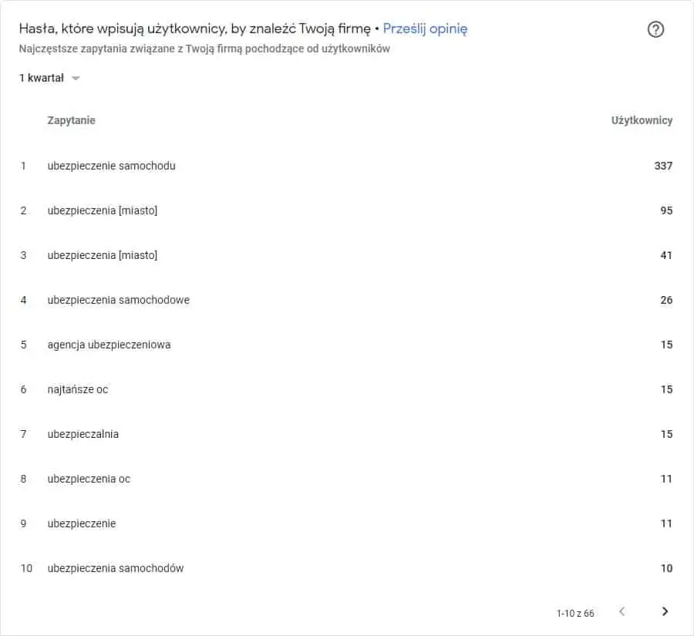
Task: Select the third-ranked "ubezpieczenia [miasto]" query
Action: click(103, 255)
